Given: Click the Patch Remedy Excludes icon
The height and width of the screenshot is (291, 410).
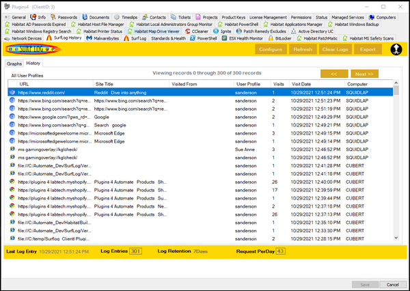Looking at the screenshot, I should 238,31.
